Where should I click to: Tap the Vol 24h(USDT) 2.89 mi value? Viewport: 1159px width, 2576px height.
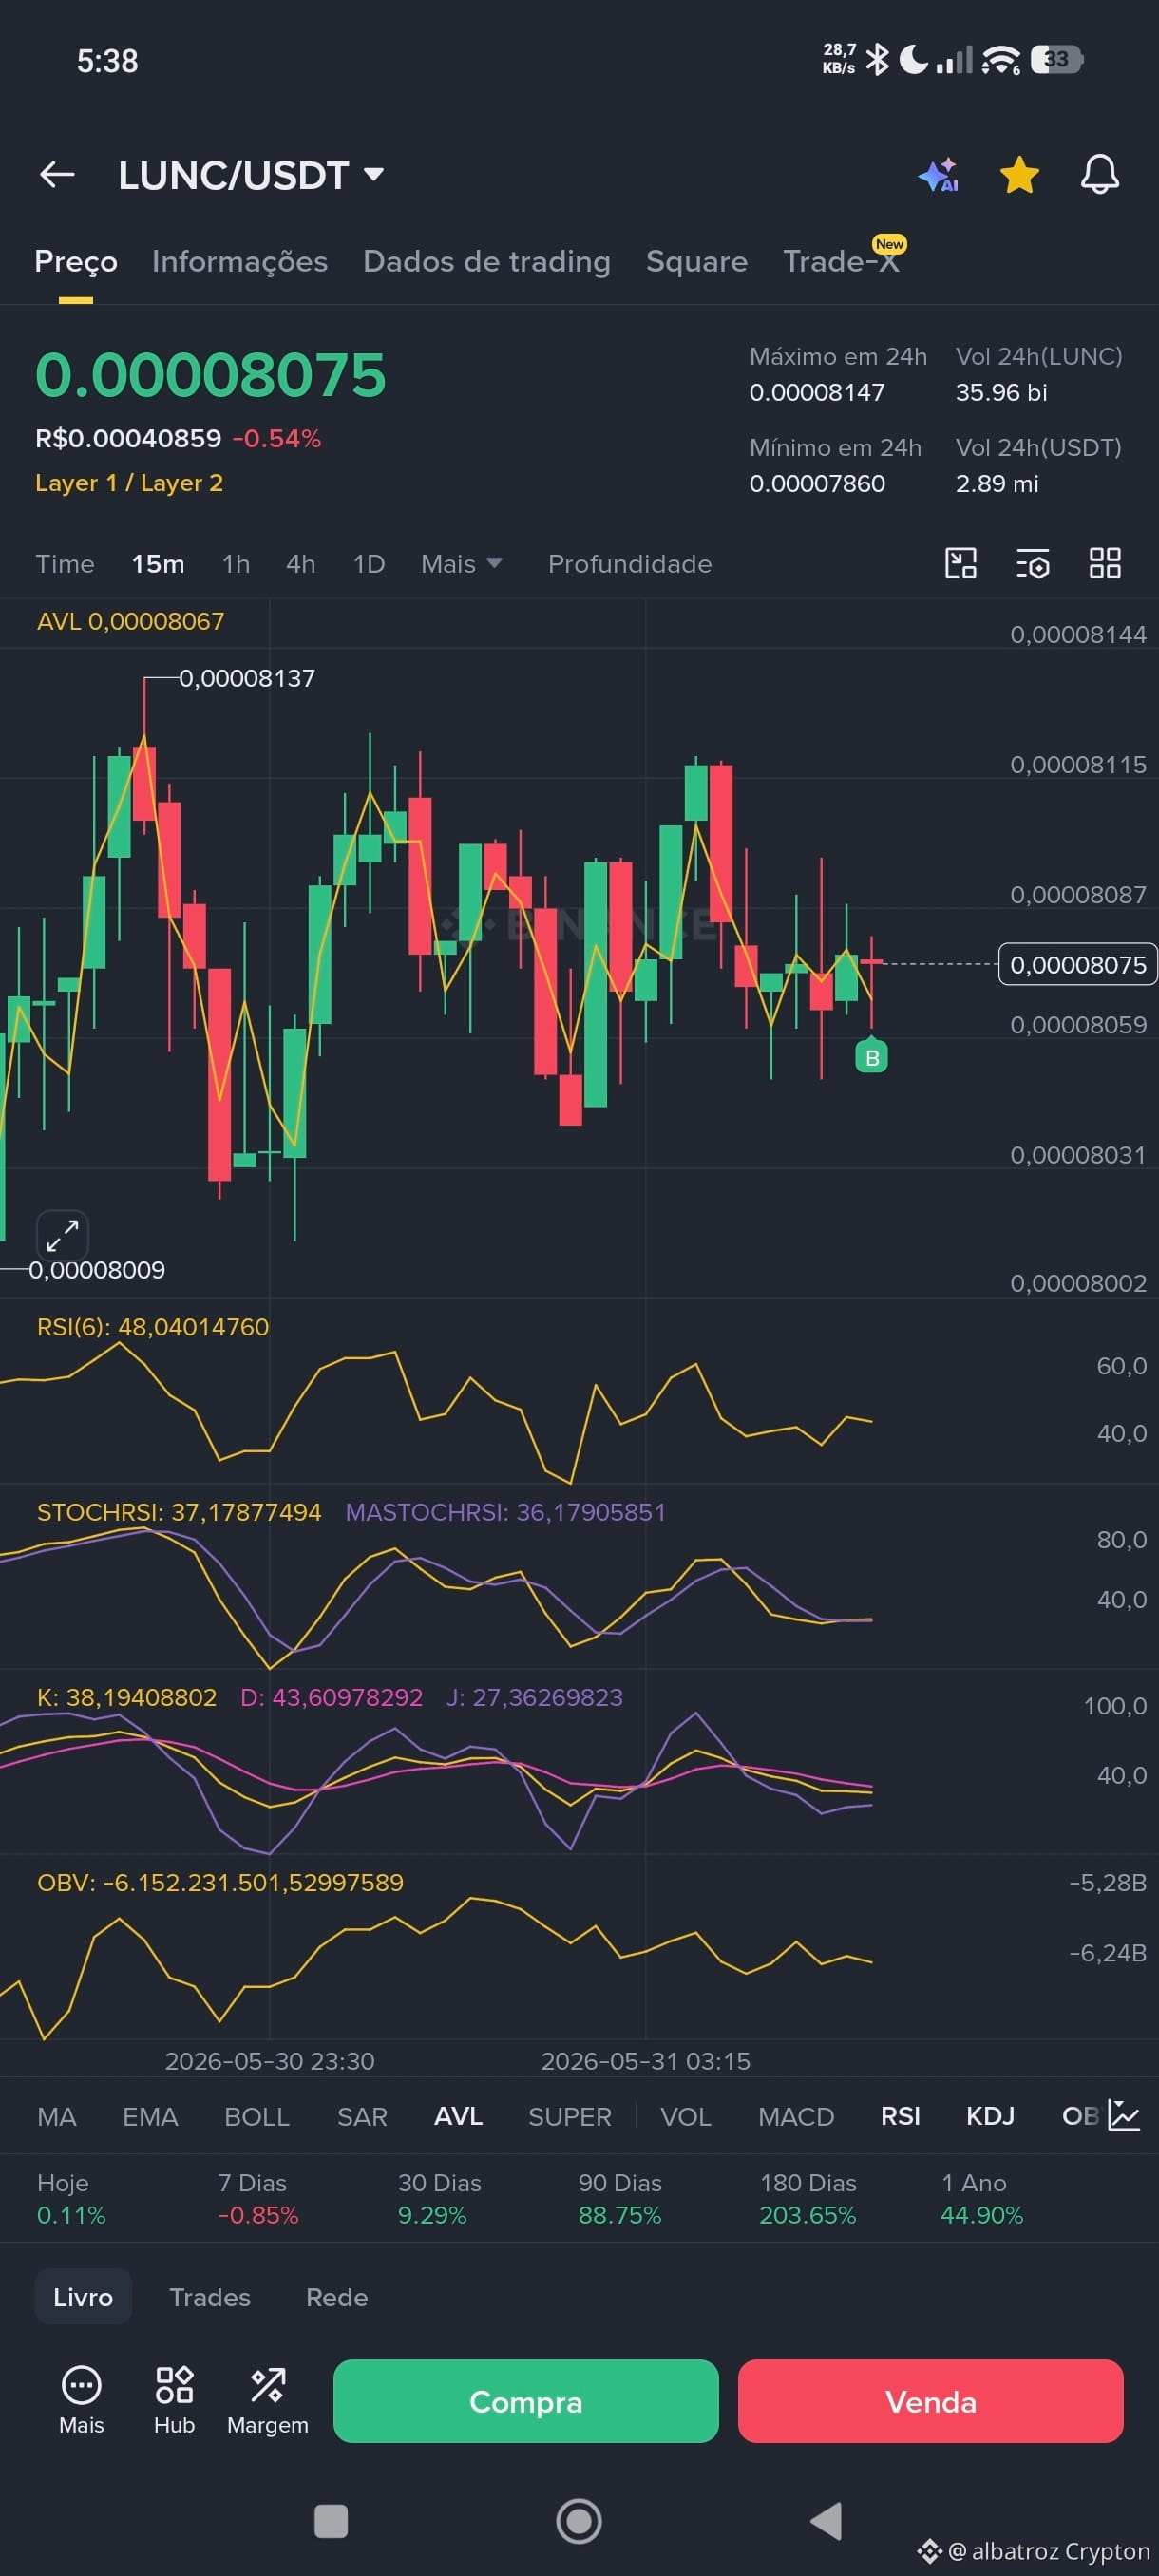click(x=997, y=484)
